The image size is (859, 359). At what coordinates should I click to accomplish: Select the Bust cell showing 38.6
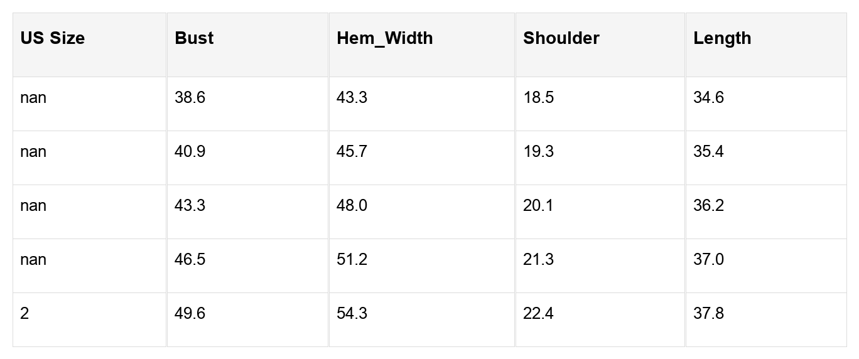tap(190, 98)
